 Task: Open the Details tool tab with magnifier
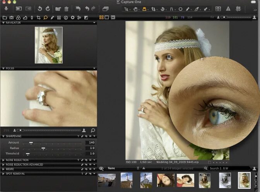45,17
